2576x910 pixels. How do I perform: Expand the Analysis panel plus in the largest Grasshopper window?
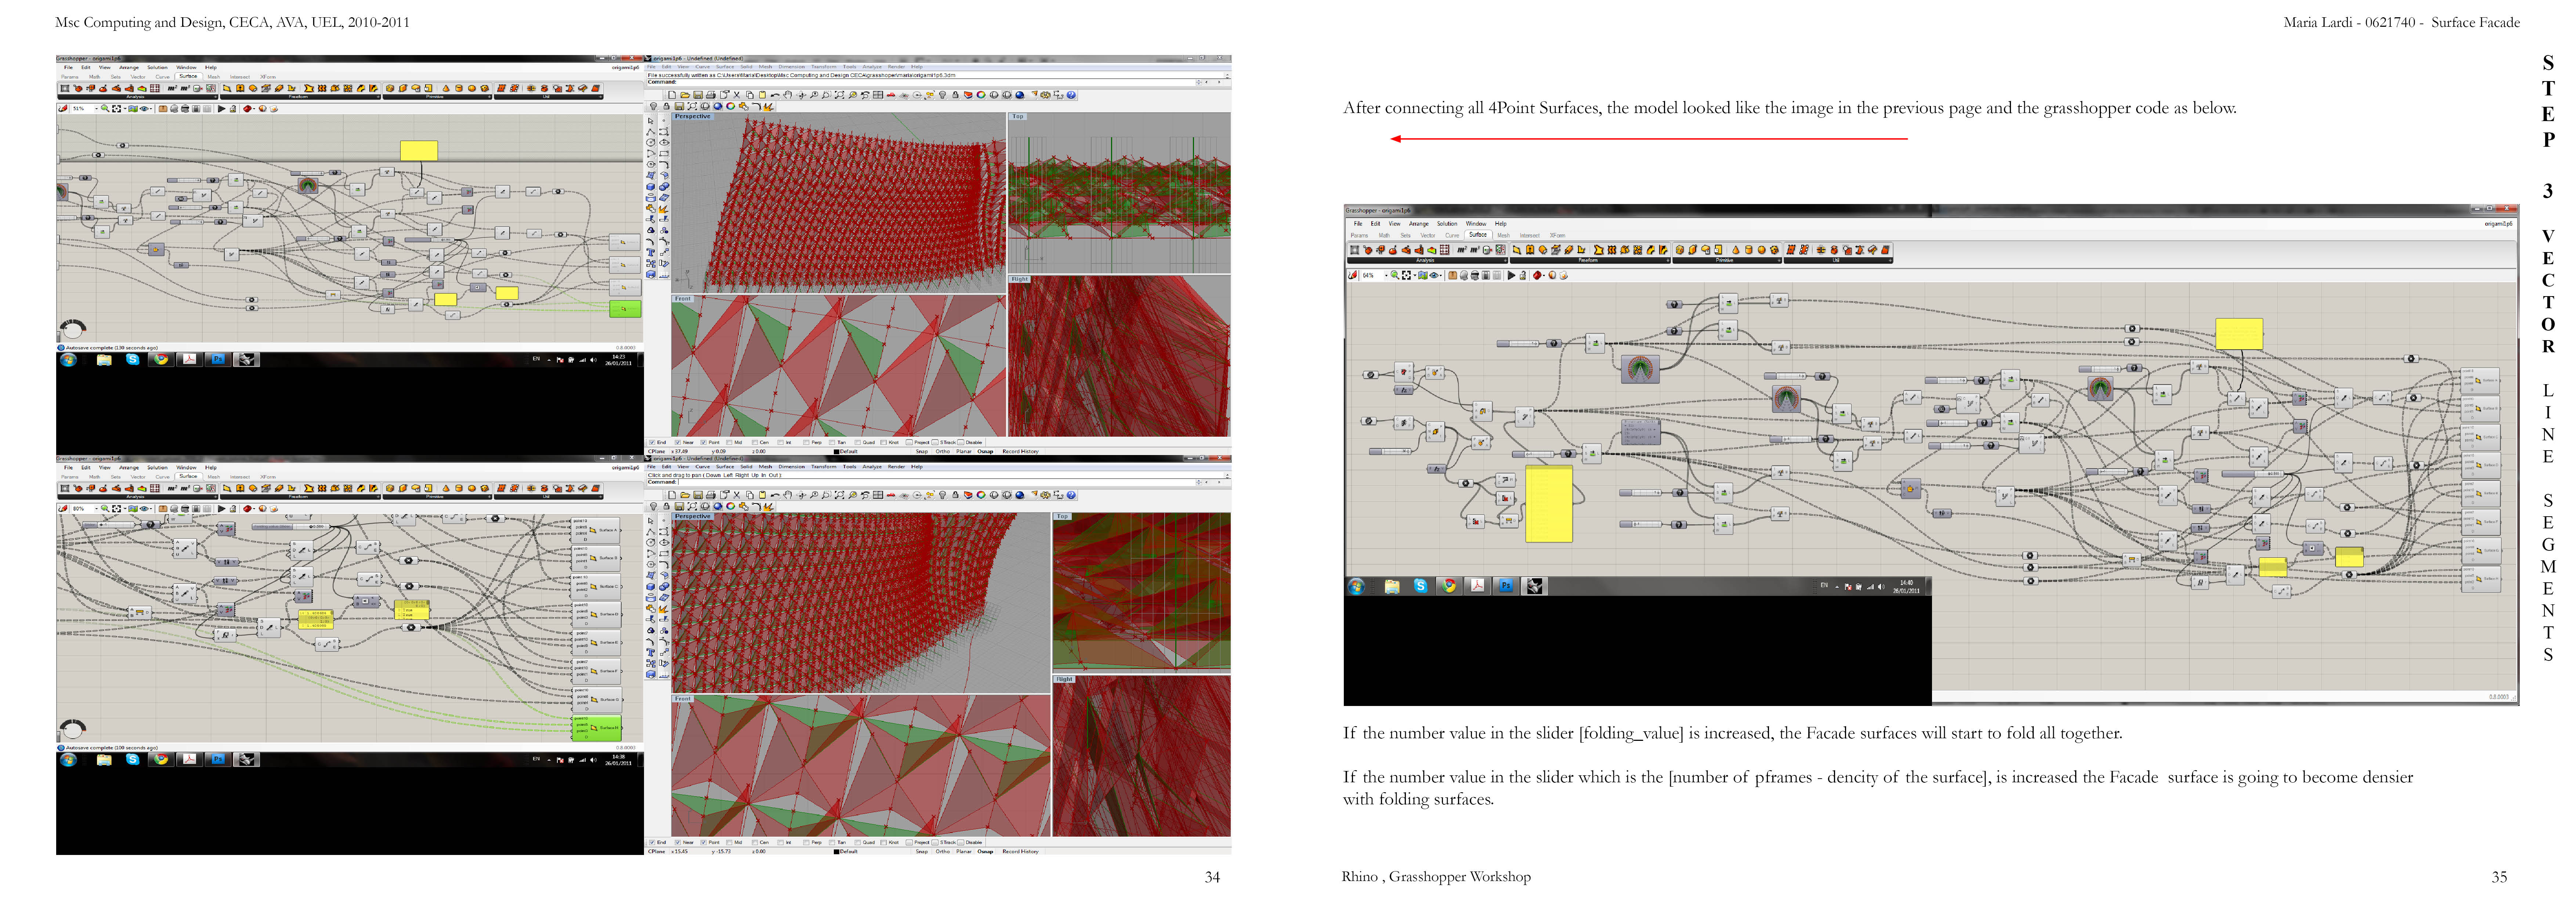click(1505, 261)
